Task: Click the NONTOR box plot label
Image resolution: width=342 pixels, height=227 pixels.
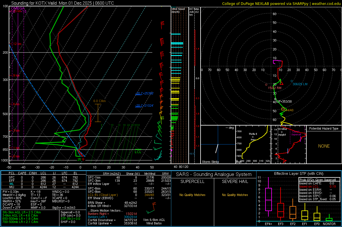Action: 329,224
